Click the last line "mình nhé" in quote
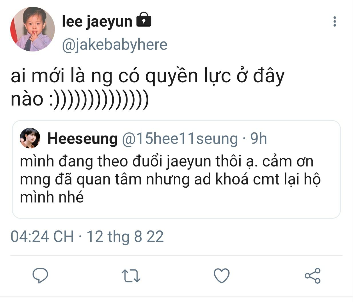 [x=52, y=197]
